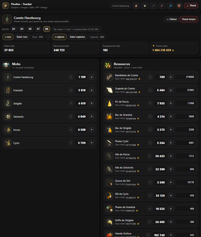
Task: Select the B7 butin tab
Action: click(38, 29)
